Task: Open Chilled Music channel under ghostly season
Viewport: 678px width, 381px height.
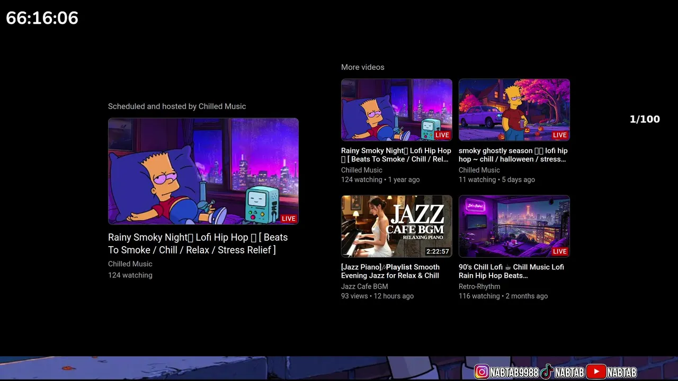Action: tap(479, 170)
